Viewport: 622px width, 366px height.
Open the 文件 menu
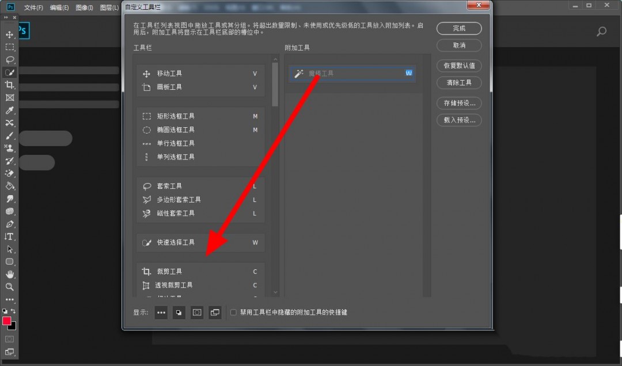33,7
